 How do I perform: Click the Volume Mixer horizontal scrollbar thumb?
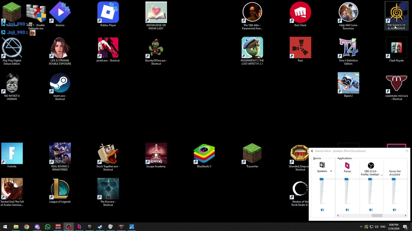377,216
